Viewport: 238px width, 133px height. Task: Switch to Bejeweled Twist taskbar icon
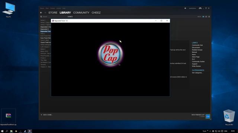(x=30, y=131)
